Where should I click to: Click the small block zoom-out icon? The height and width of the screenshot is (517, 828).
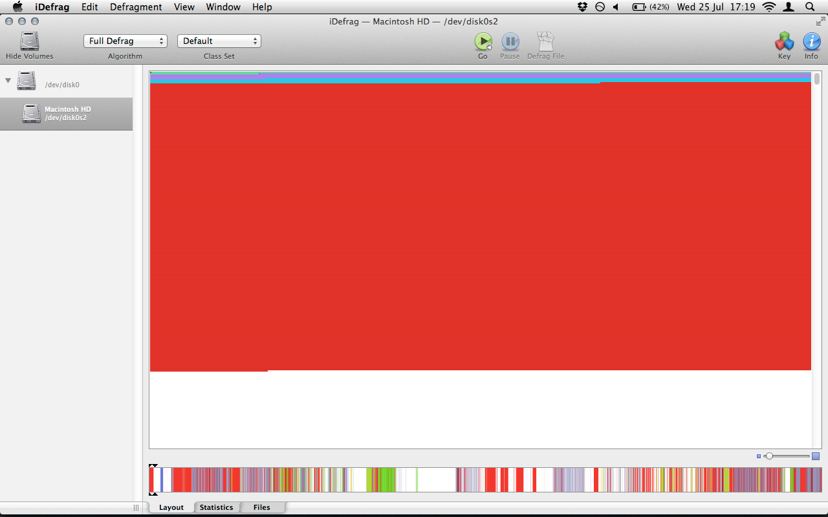click(759, 456)
